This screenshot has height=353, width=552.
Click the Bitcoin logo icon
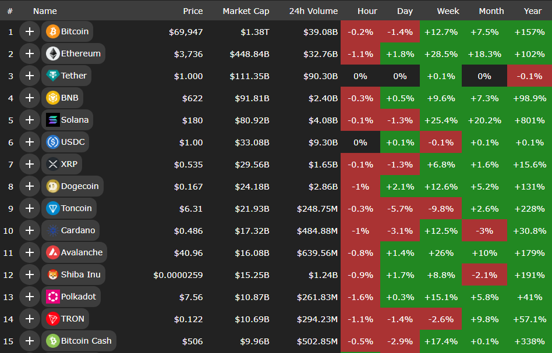point(53,31)
